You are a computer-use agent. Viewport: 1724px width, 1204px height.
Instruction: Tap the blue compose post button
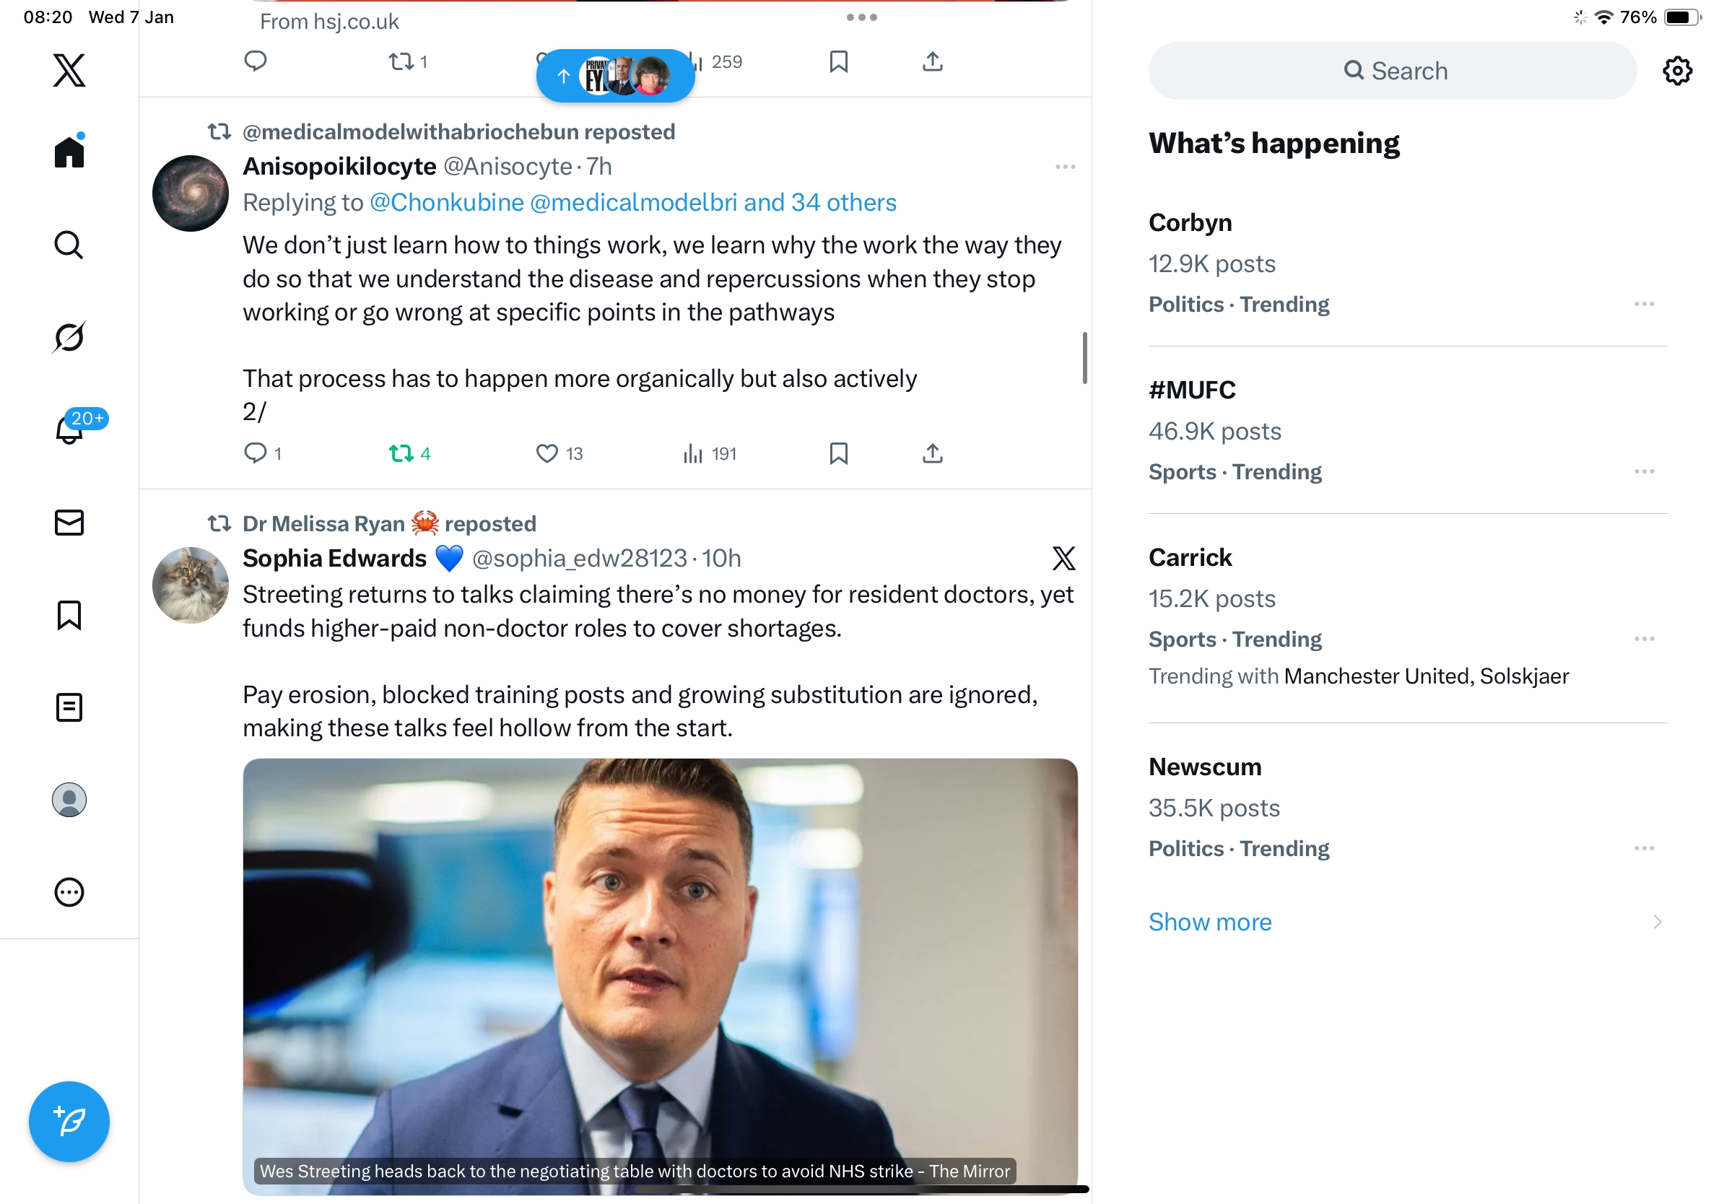point(69,1122)
